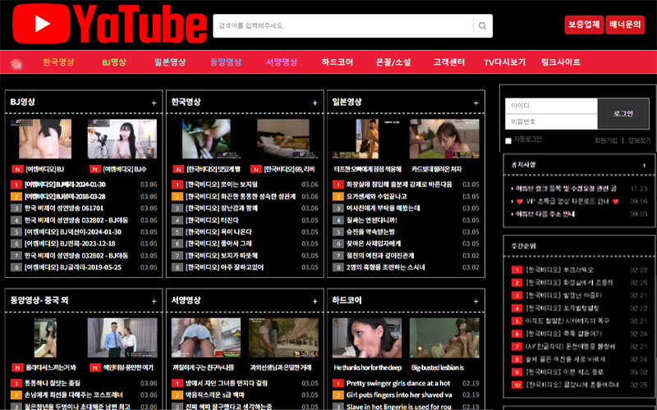Image resolution: width=657 pixels, height=410 pixels.
Task: Expand the BJ영상 panel with plus
Action: (154, 103)
